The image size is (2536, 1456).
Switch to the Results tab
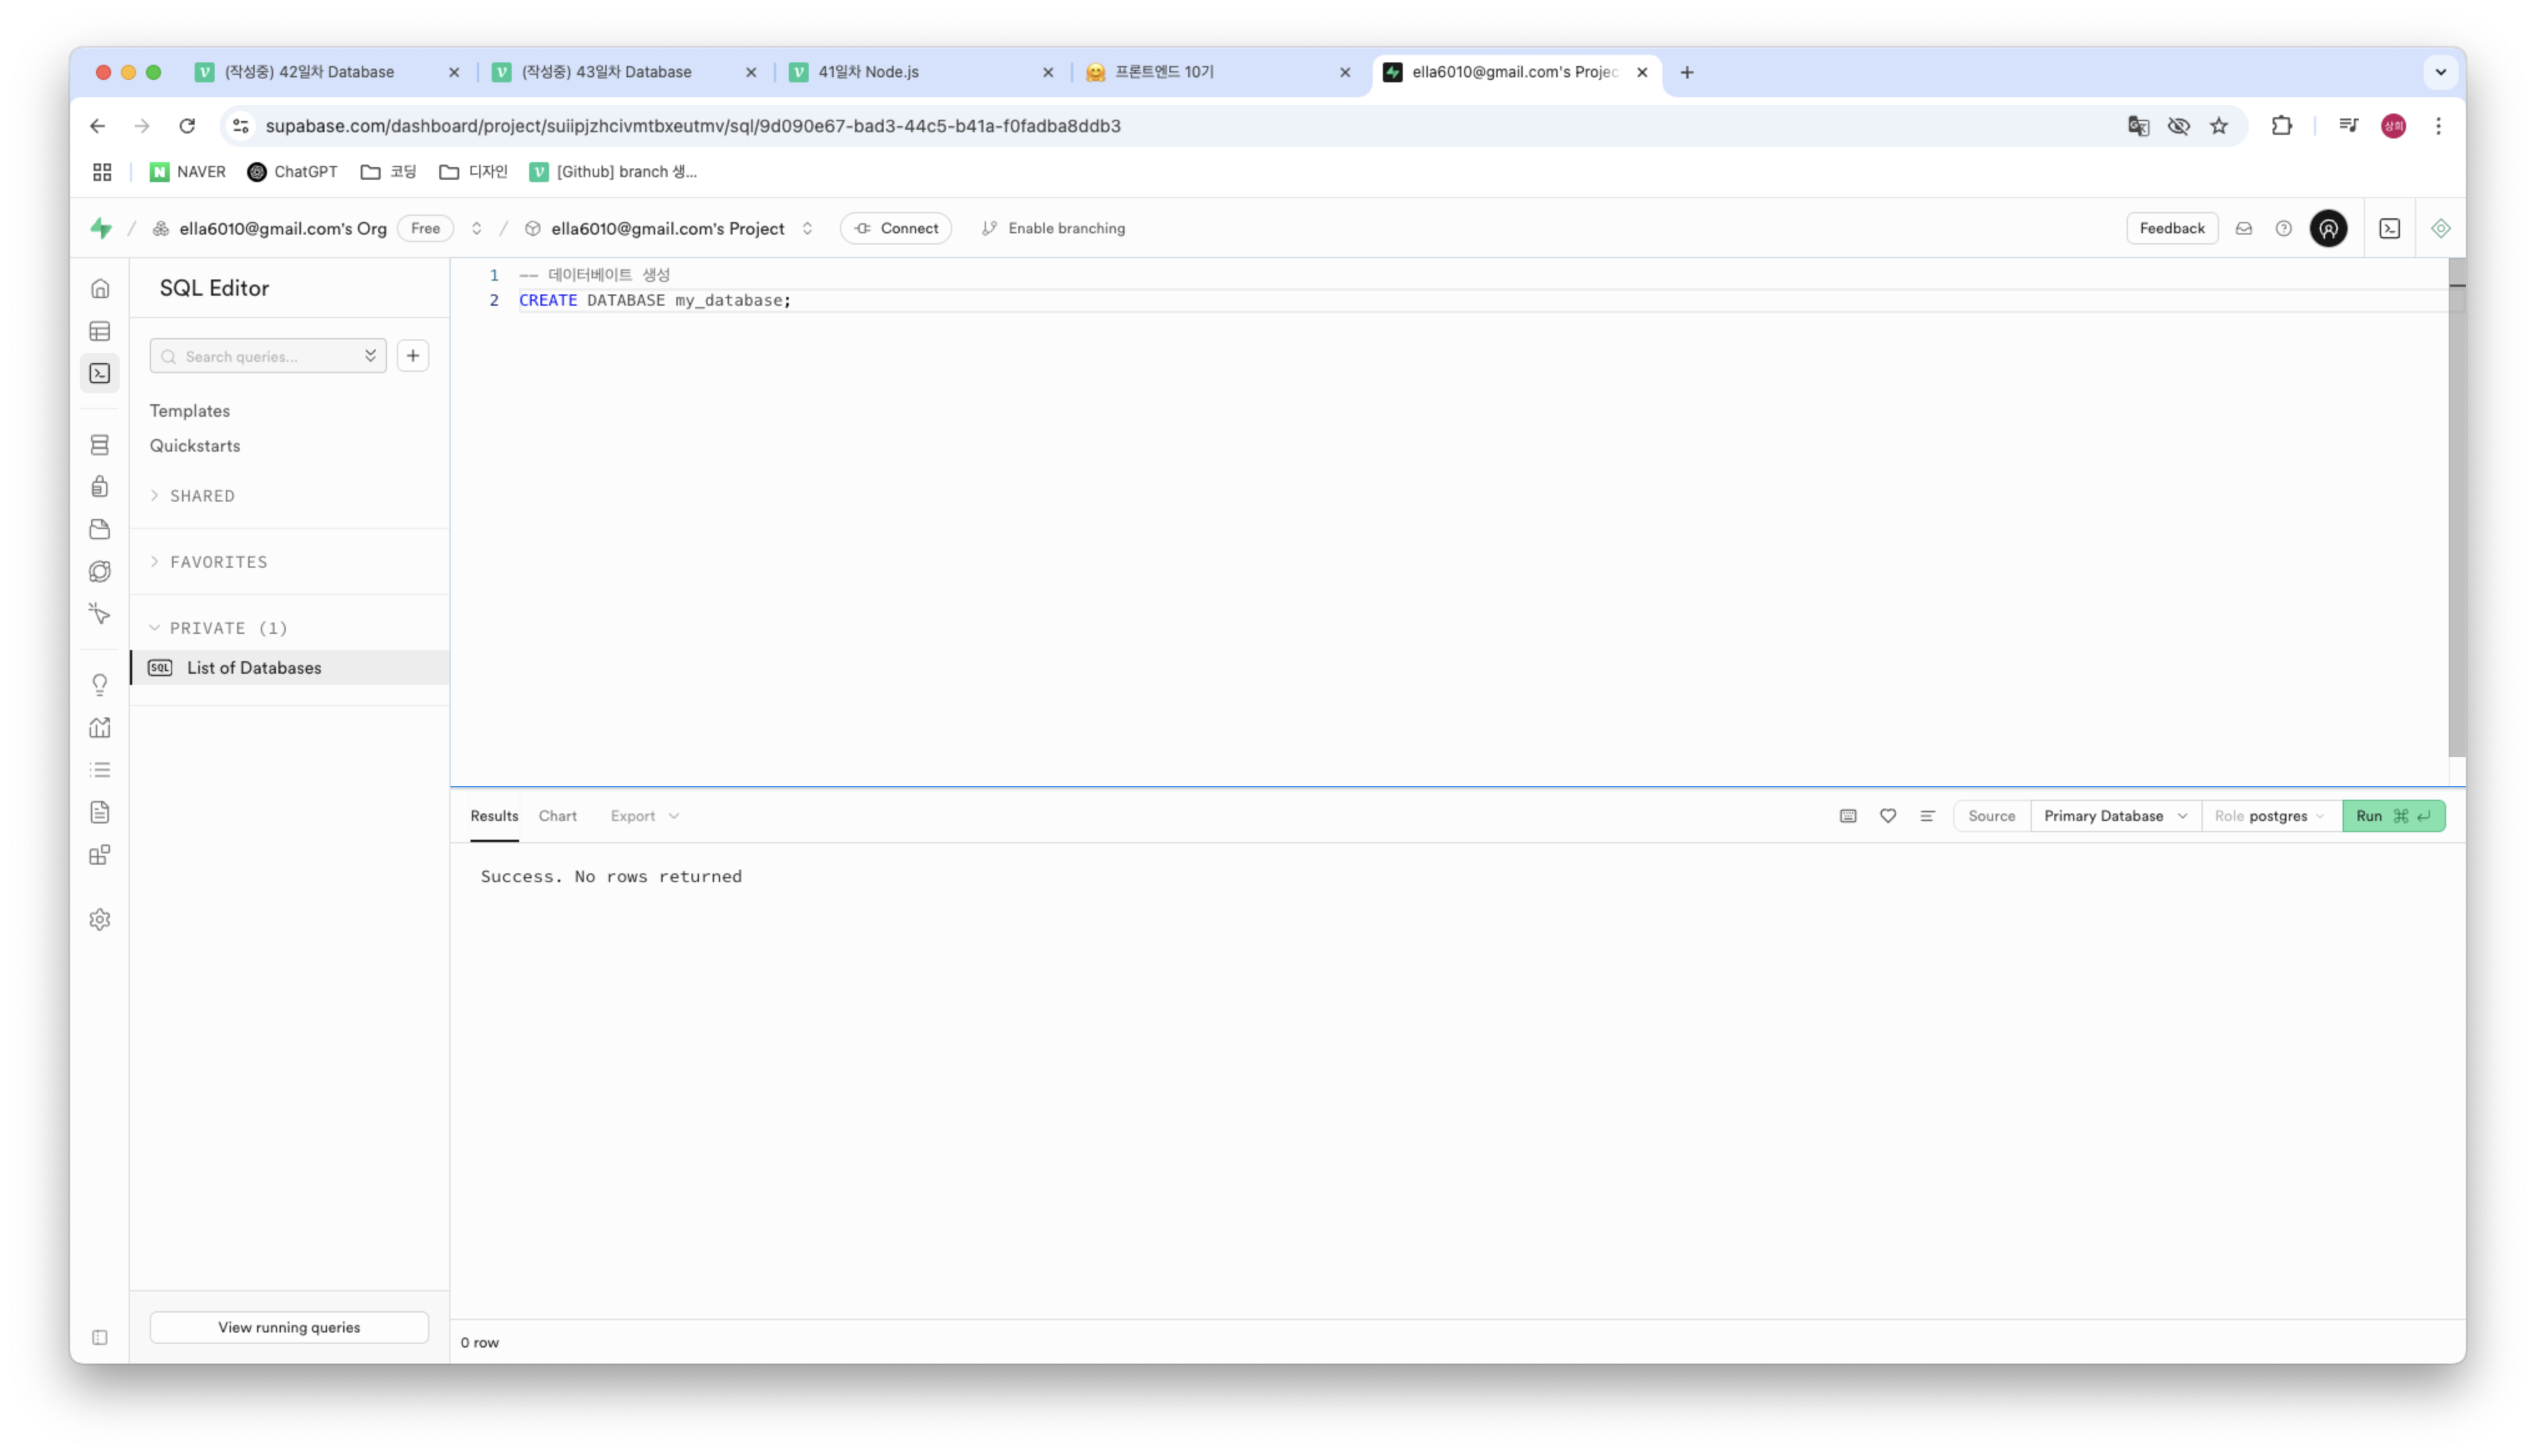(x=494, y=816)
